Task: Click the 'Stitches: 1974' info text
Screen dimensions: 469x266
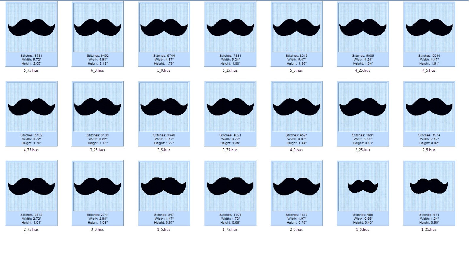Action: tap(429, 135)
